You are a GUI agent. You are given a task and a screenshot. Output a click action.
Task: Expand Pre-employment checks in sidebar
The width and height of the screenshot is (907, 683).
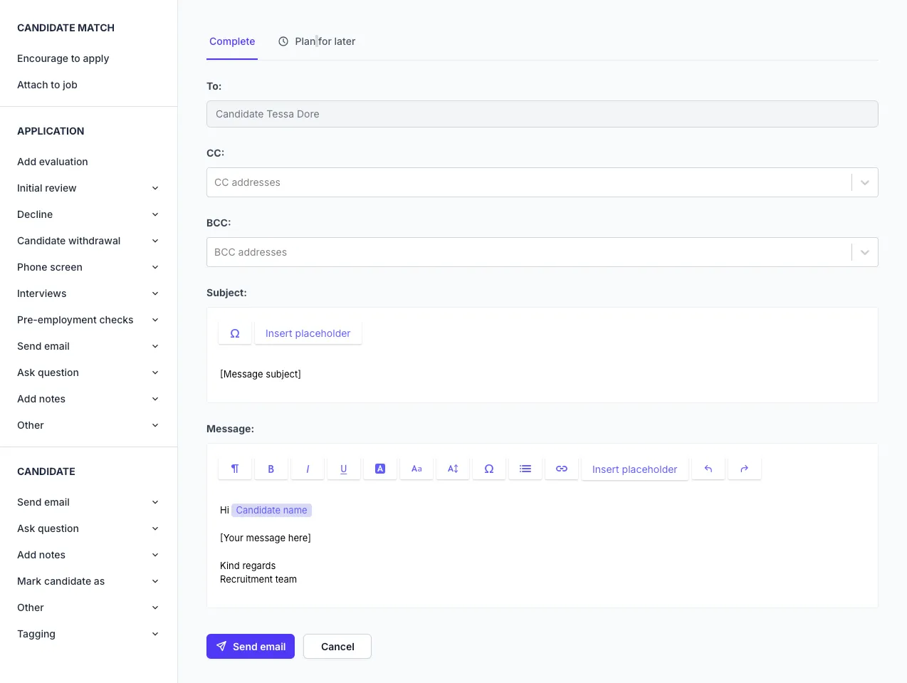coord(155,320)
